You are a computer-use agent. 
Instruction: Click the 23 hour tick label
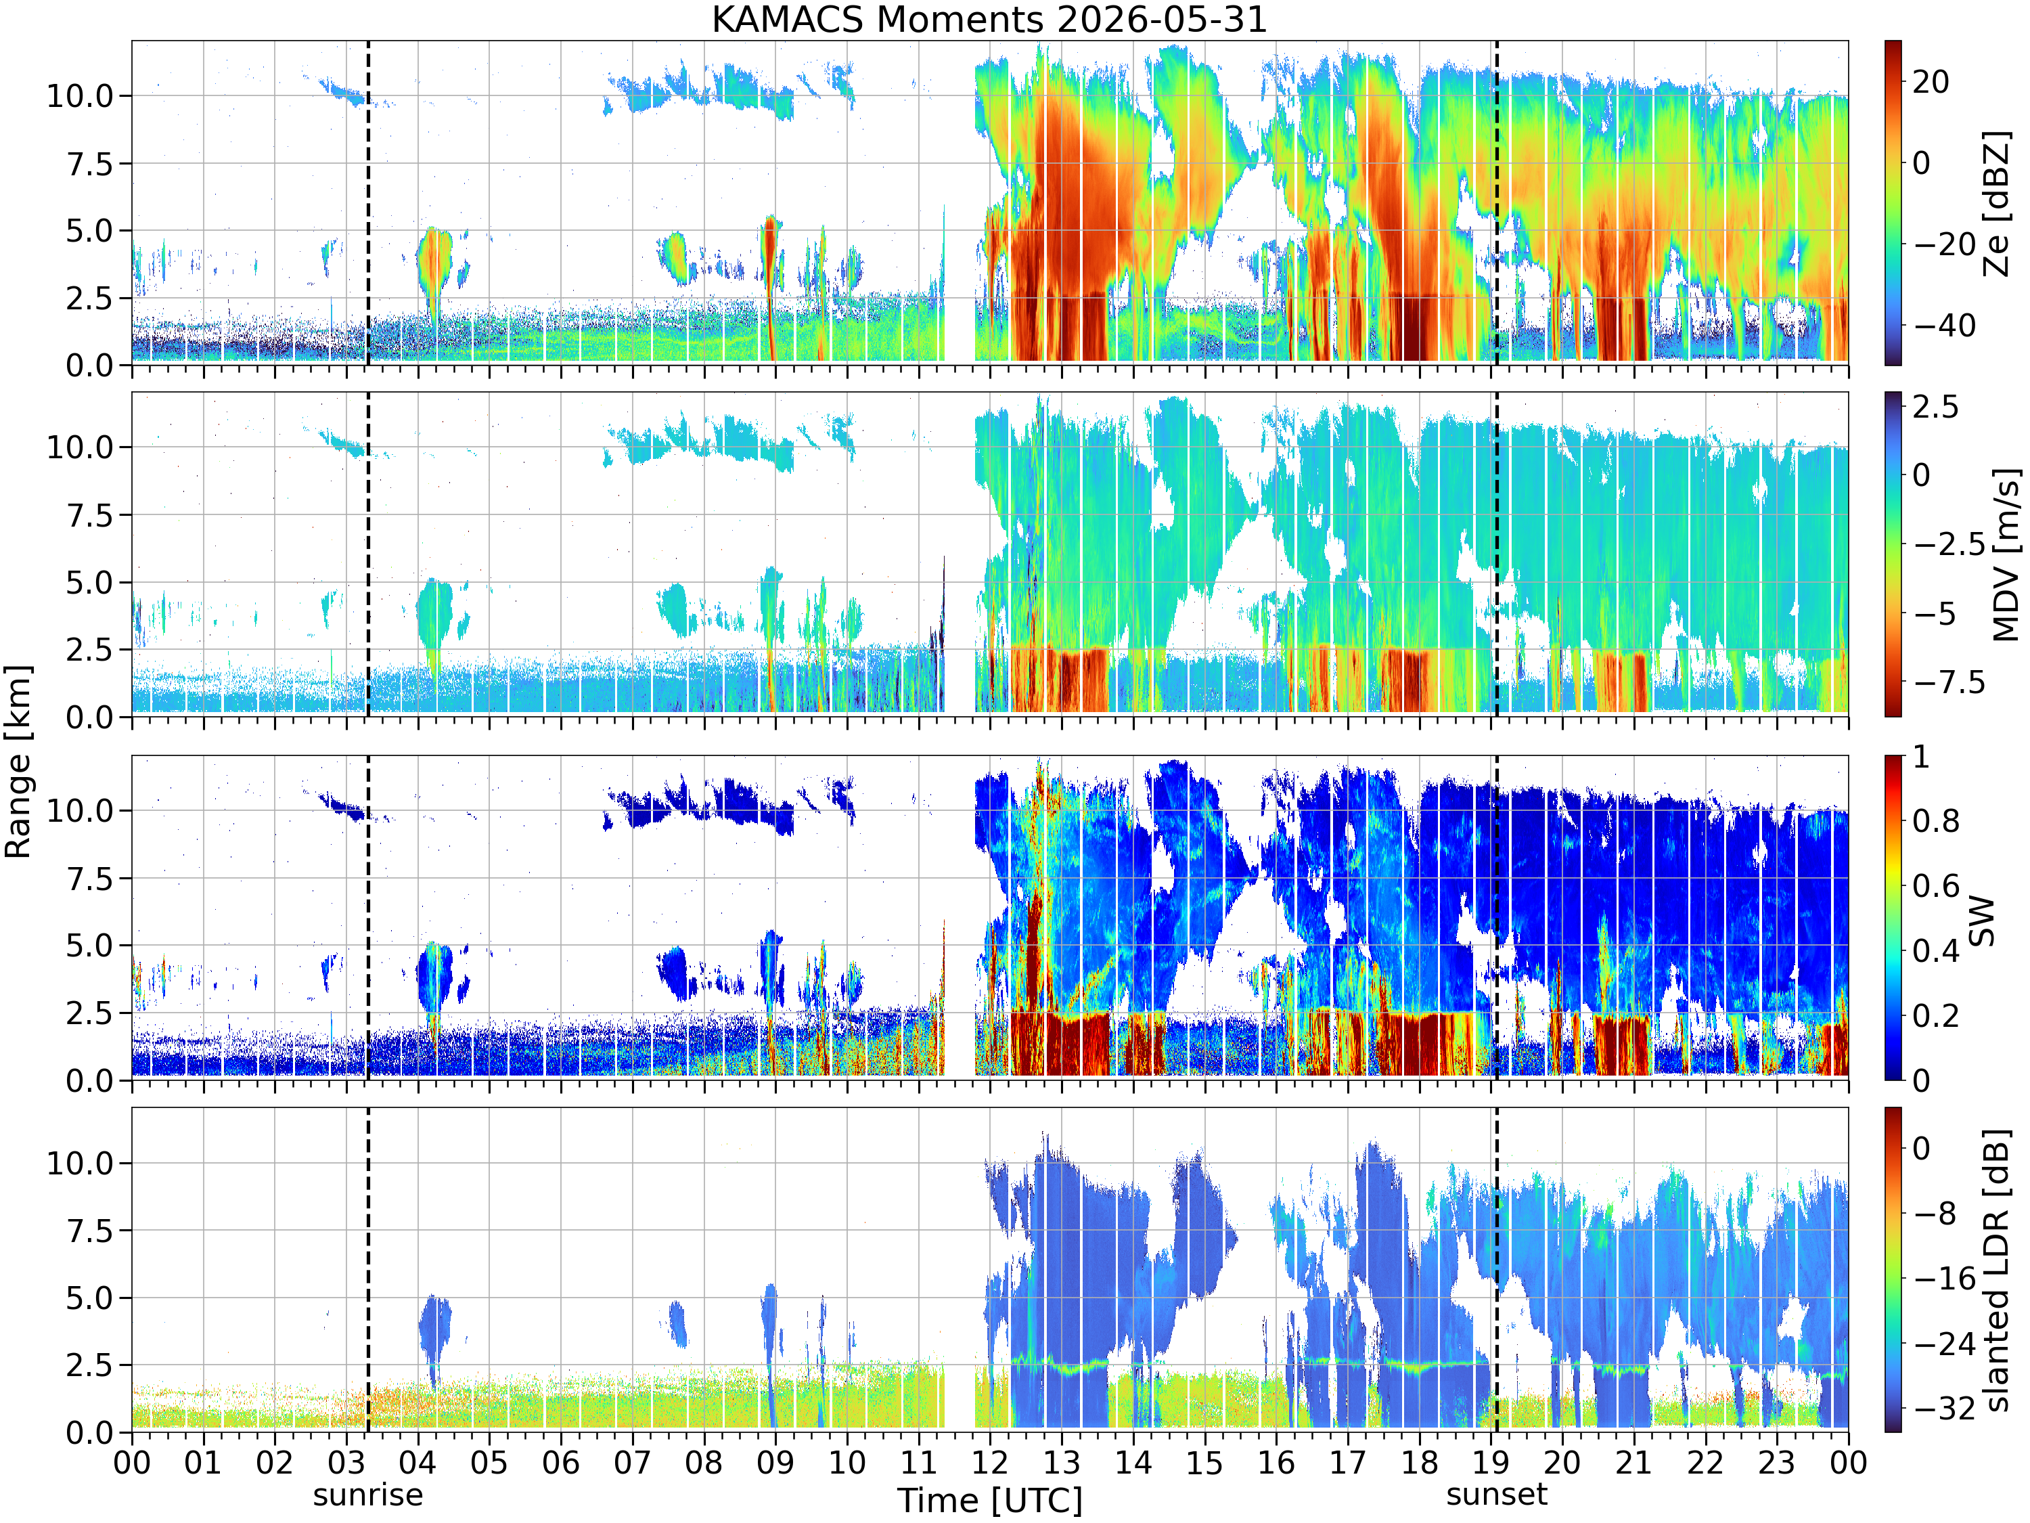(1777, 1462)
